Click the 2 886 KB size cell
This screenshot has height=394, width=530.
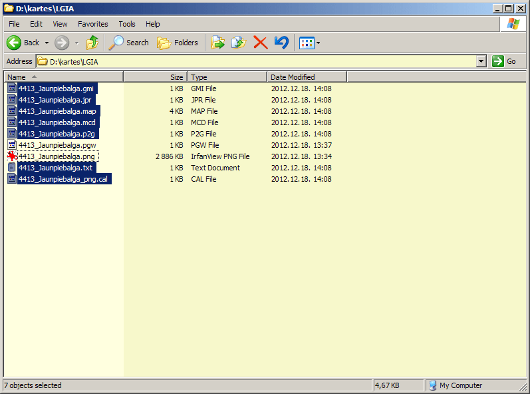(170, 156)
